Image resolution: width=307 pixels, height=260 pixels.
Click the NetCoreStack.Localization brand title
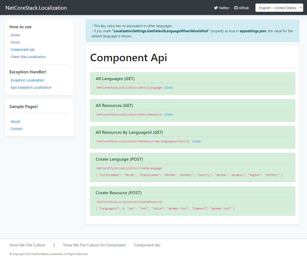click(x=36, y=8)
